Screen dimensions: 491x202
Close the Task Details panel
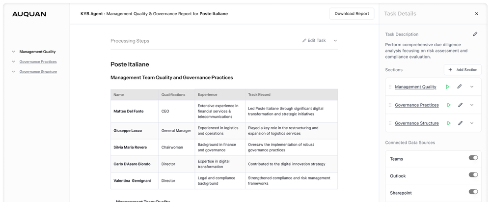477,13
